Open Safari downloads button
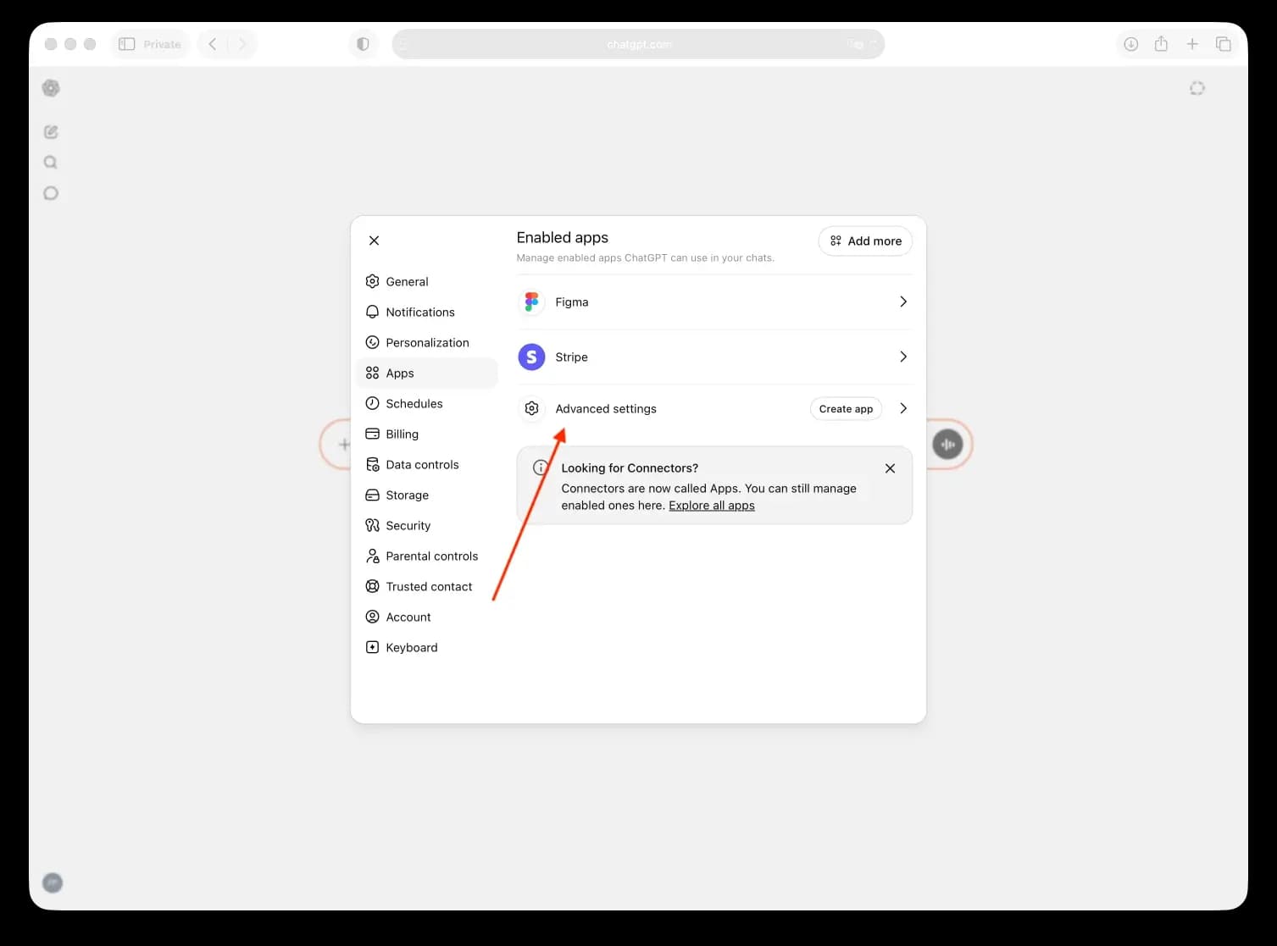 1130,44
